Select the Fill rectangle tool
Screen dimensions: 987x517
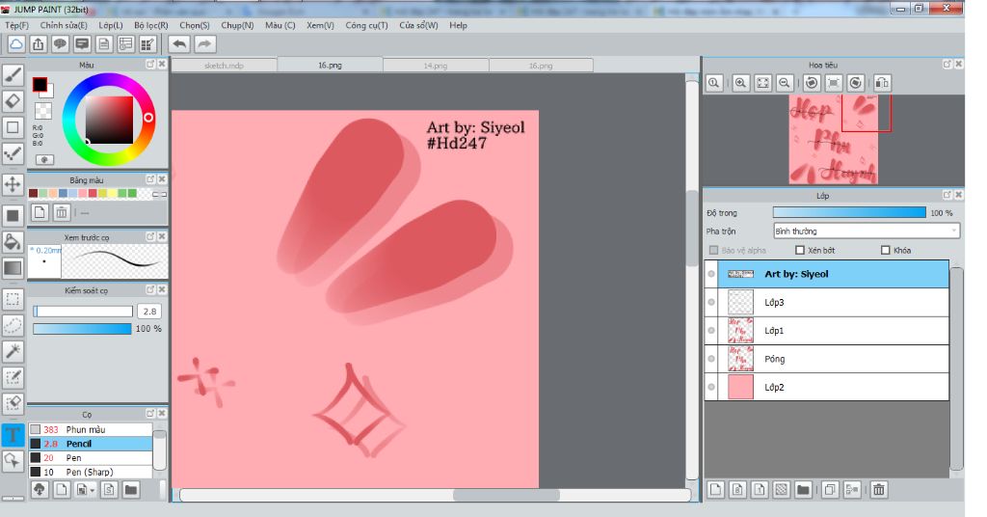pos(13,216)
